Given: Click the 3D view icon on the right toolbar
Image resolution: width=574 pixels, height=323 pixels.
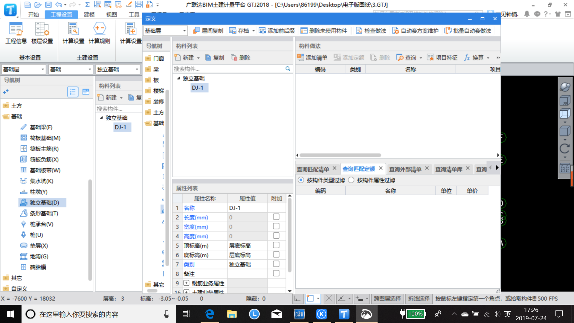Looking at the screenshot, I should 565,101.
